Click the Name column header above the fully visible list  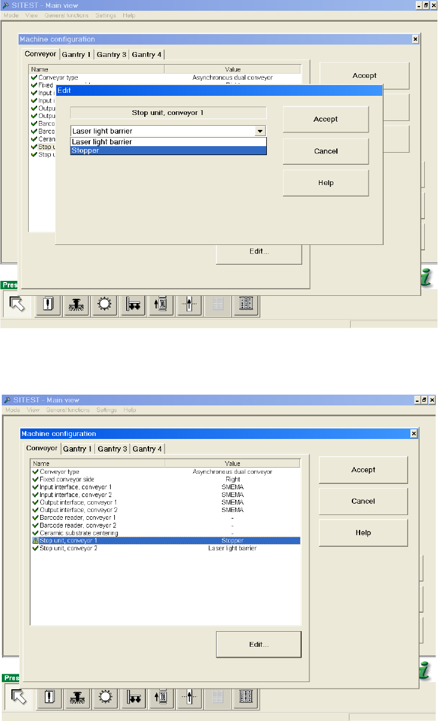[x=98, y=463]
